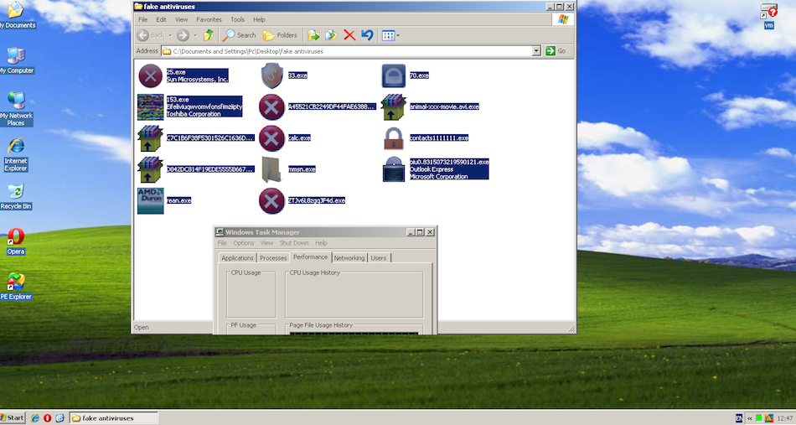Open the Views dropdown in toolbar
This screenshot has height=425, width=796.
pos(390,35)
